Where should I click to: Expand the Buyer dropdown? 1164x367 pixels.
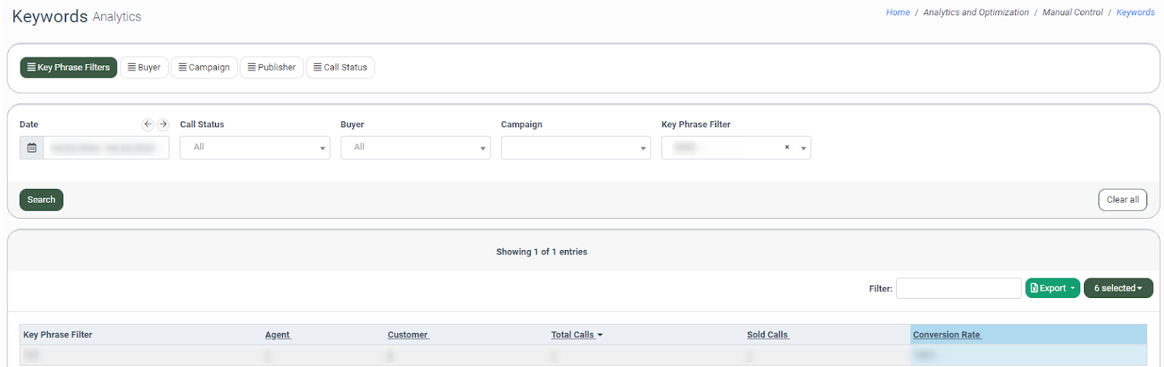415,148
